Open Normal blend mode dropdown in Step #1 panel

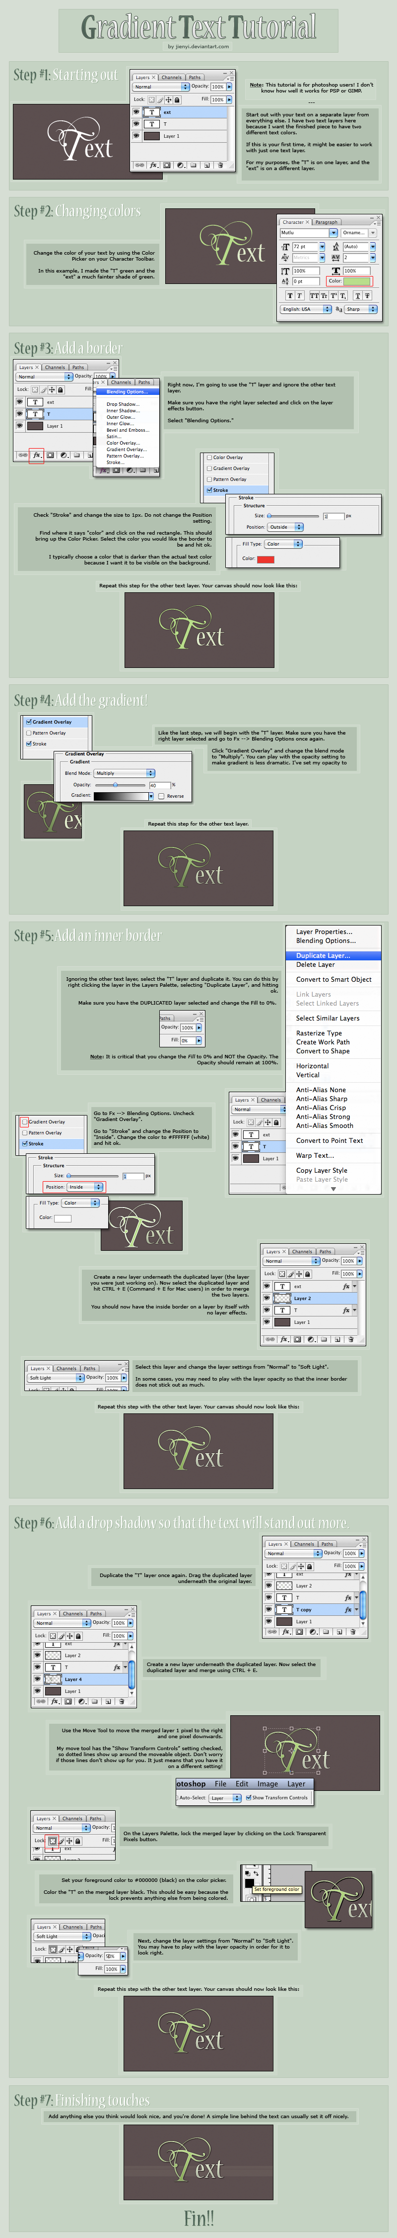(x=161, y=87)
